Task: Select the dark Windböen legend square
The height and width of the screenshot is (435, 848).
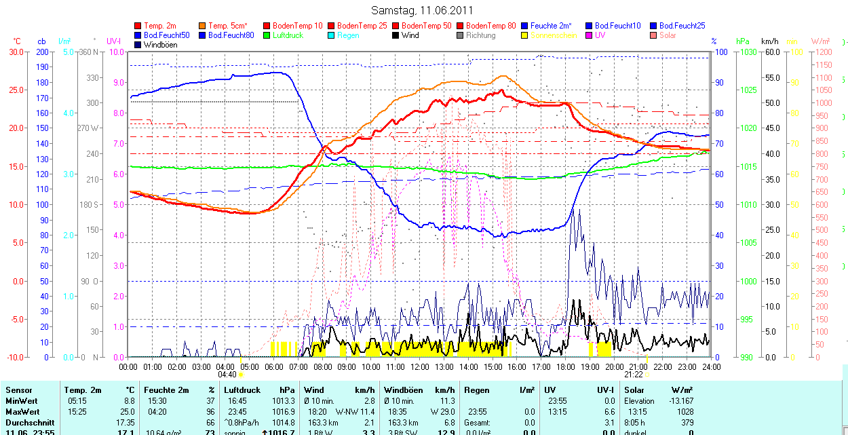Action: pyautogui.click(x=138, y=45)
